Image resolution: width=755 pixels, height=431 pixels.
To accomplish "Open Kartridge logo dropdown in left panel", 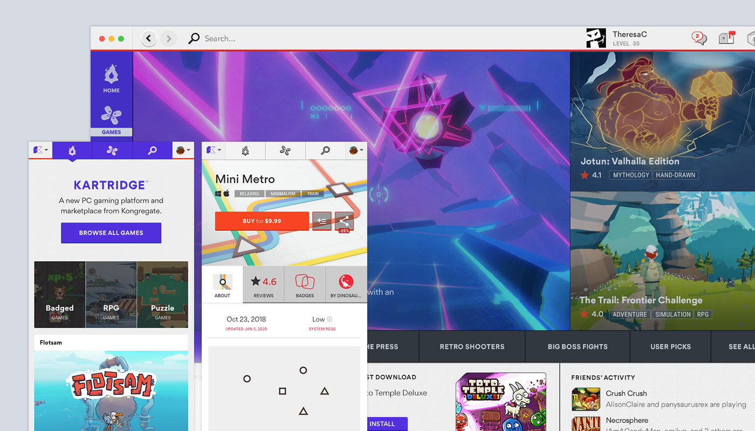I will (40, 150).
